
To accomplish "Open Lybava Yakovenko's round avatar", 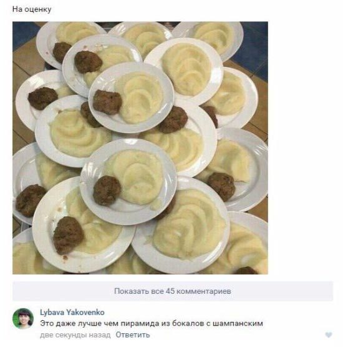I will (23, 318).
